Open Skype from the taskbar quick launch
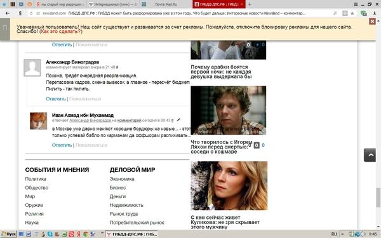The image size is (381, 238). click(50, 234)
